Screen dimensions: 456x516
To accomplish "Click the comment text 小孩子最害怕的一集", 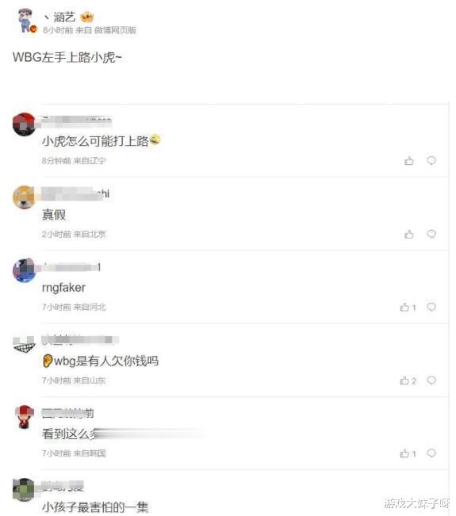I will point(95,507).
